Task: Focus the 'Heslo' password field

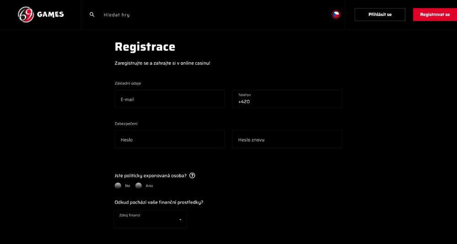Action: [x=169, y=140]
